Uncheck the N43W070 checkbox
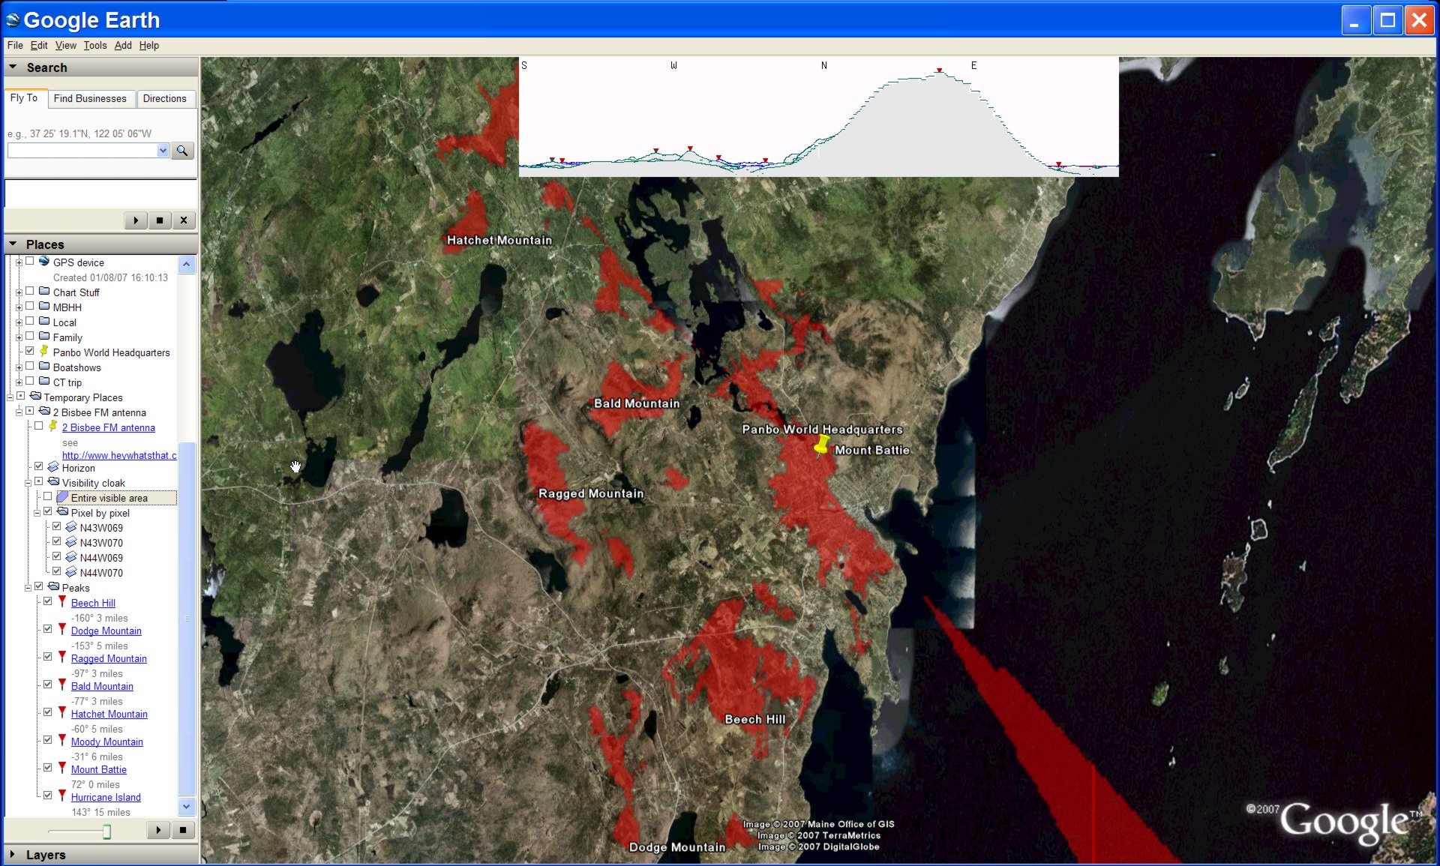The height and width of the screenshot is (866, 1440). (57, 542)
